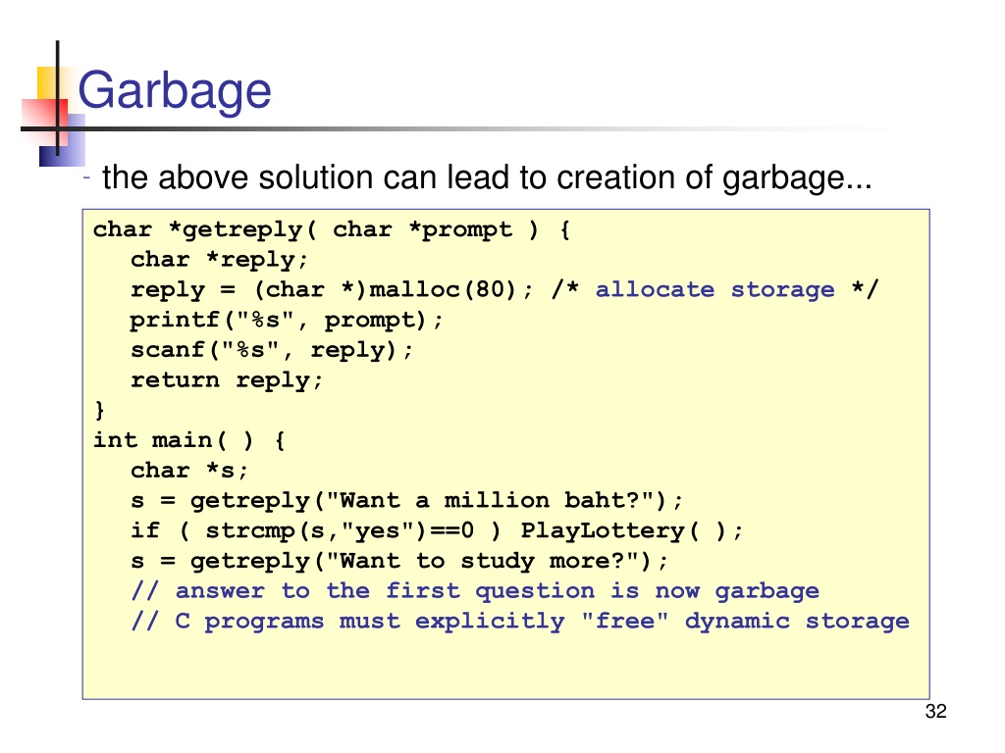Click the getreply function declaration line
This screenshot has height=753, width=1005.
click(332, 229)
